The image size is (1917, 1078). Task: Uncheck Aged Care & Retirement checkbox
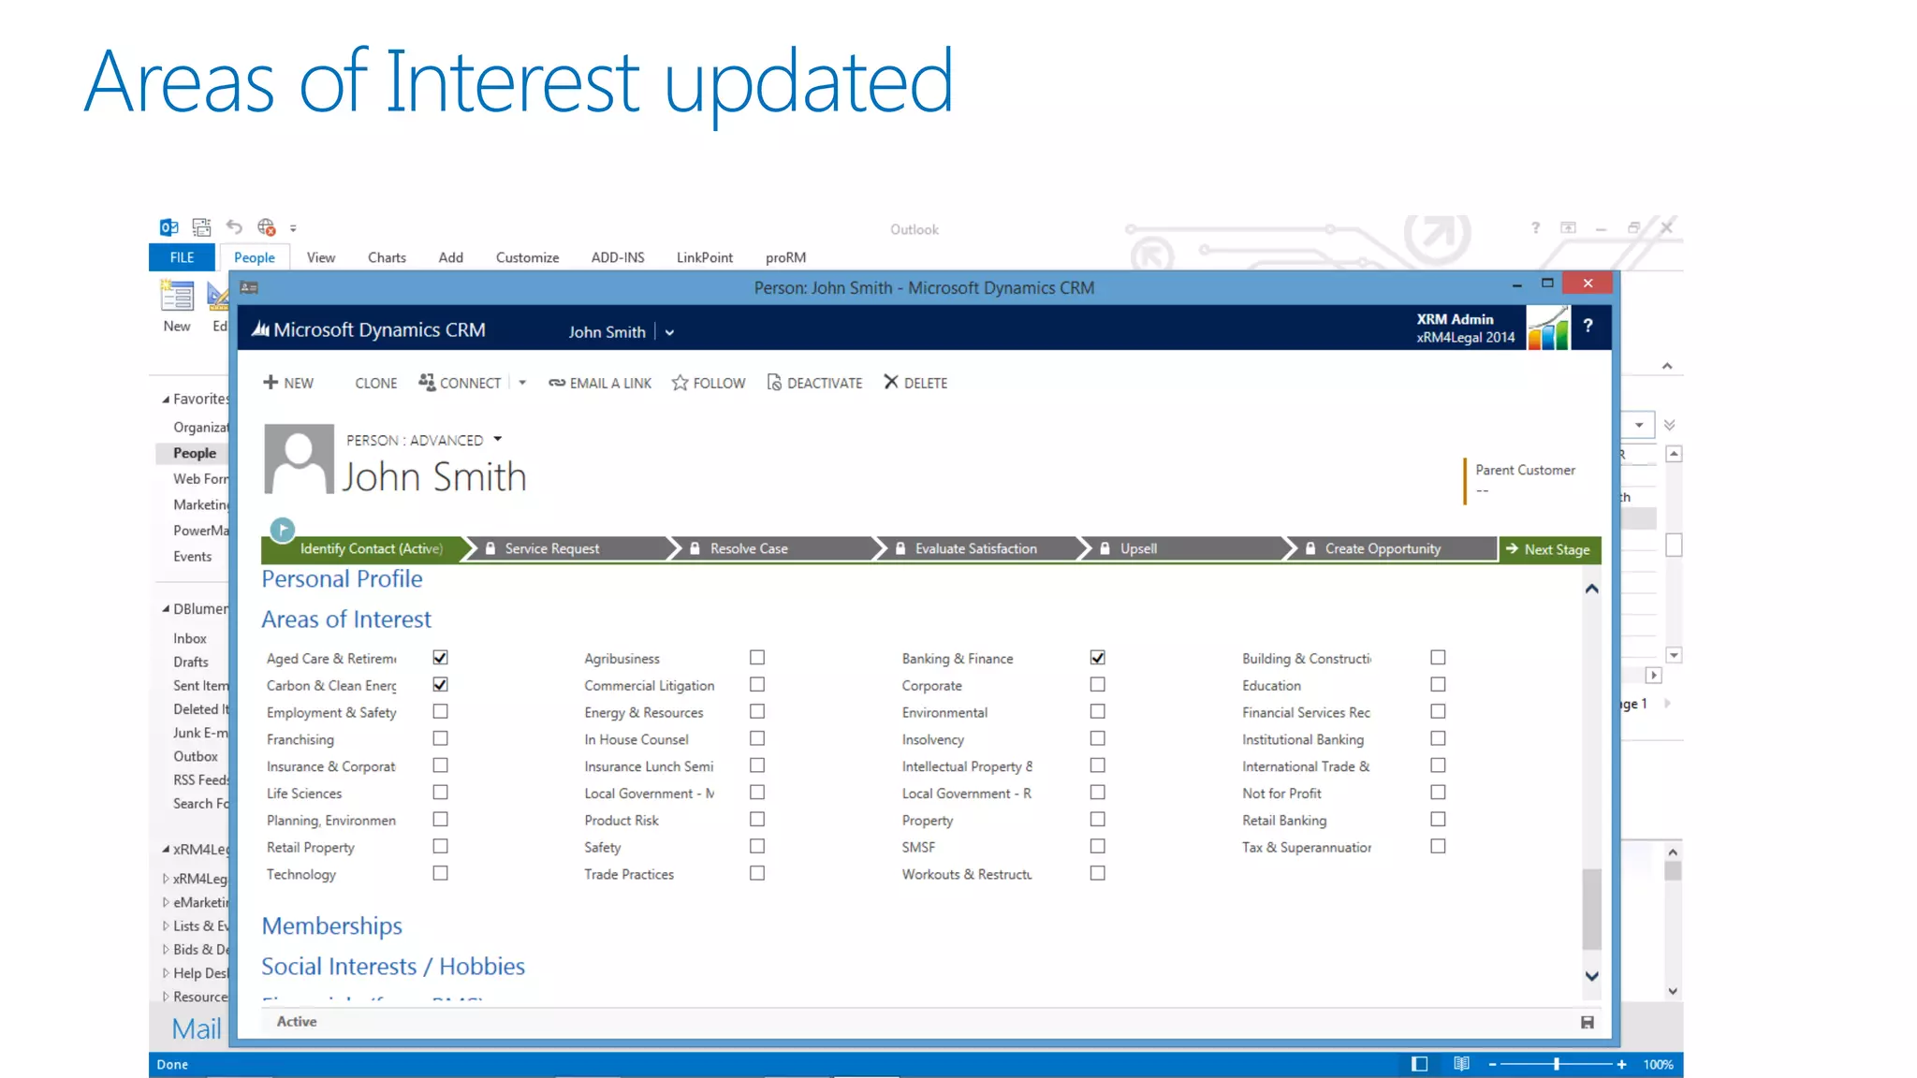(x=440, y=658)
